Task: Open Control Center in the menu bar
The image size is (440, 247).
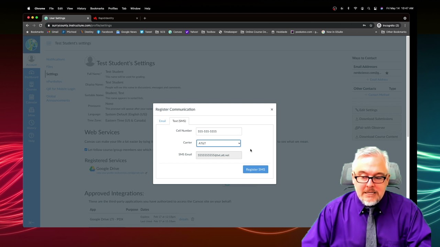Action: click(x=375, y=8)
